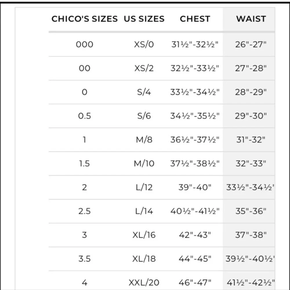The image size is (290, 290).
Task: Select the Chico's size 2.5 cell
Action: tap(84, 211)
